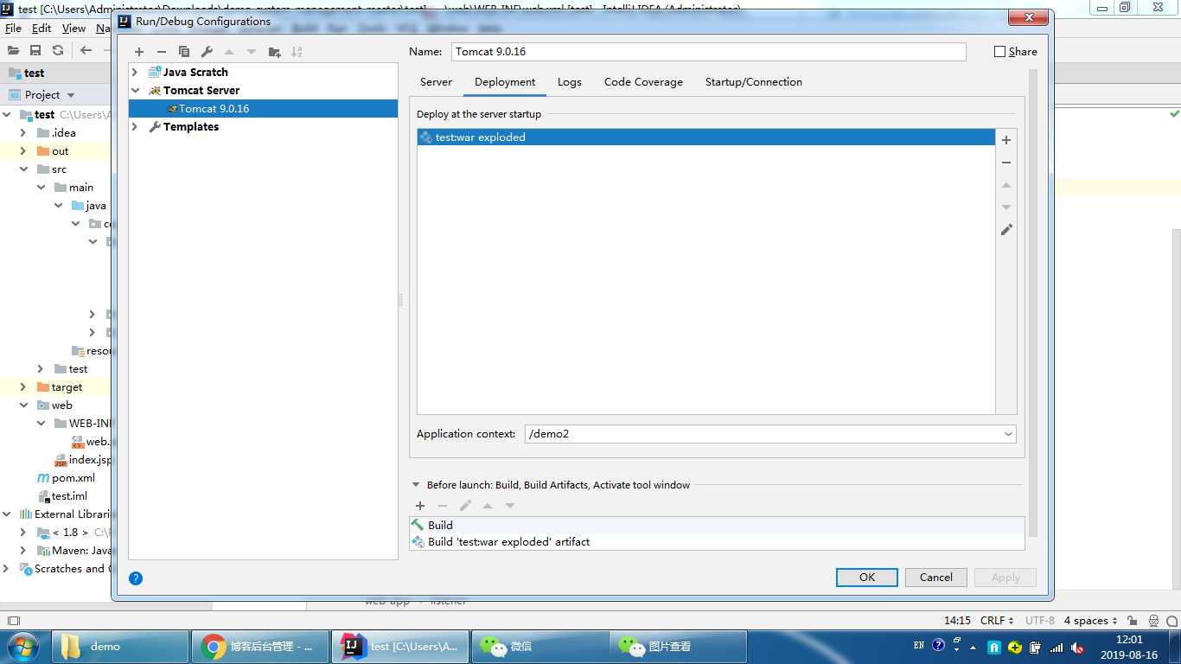Collapse the Before launch section
This screenshot has height=664, width=1181.
[416, 485]
